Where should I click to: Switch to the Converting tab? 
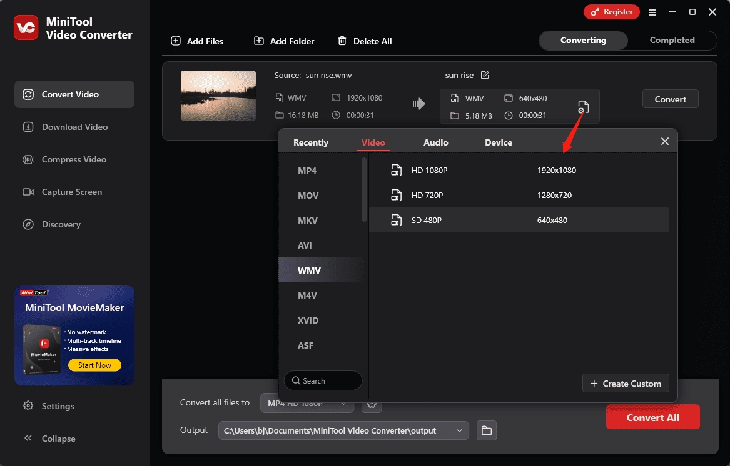(x=584, y=41)
